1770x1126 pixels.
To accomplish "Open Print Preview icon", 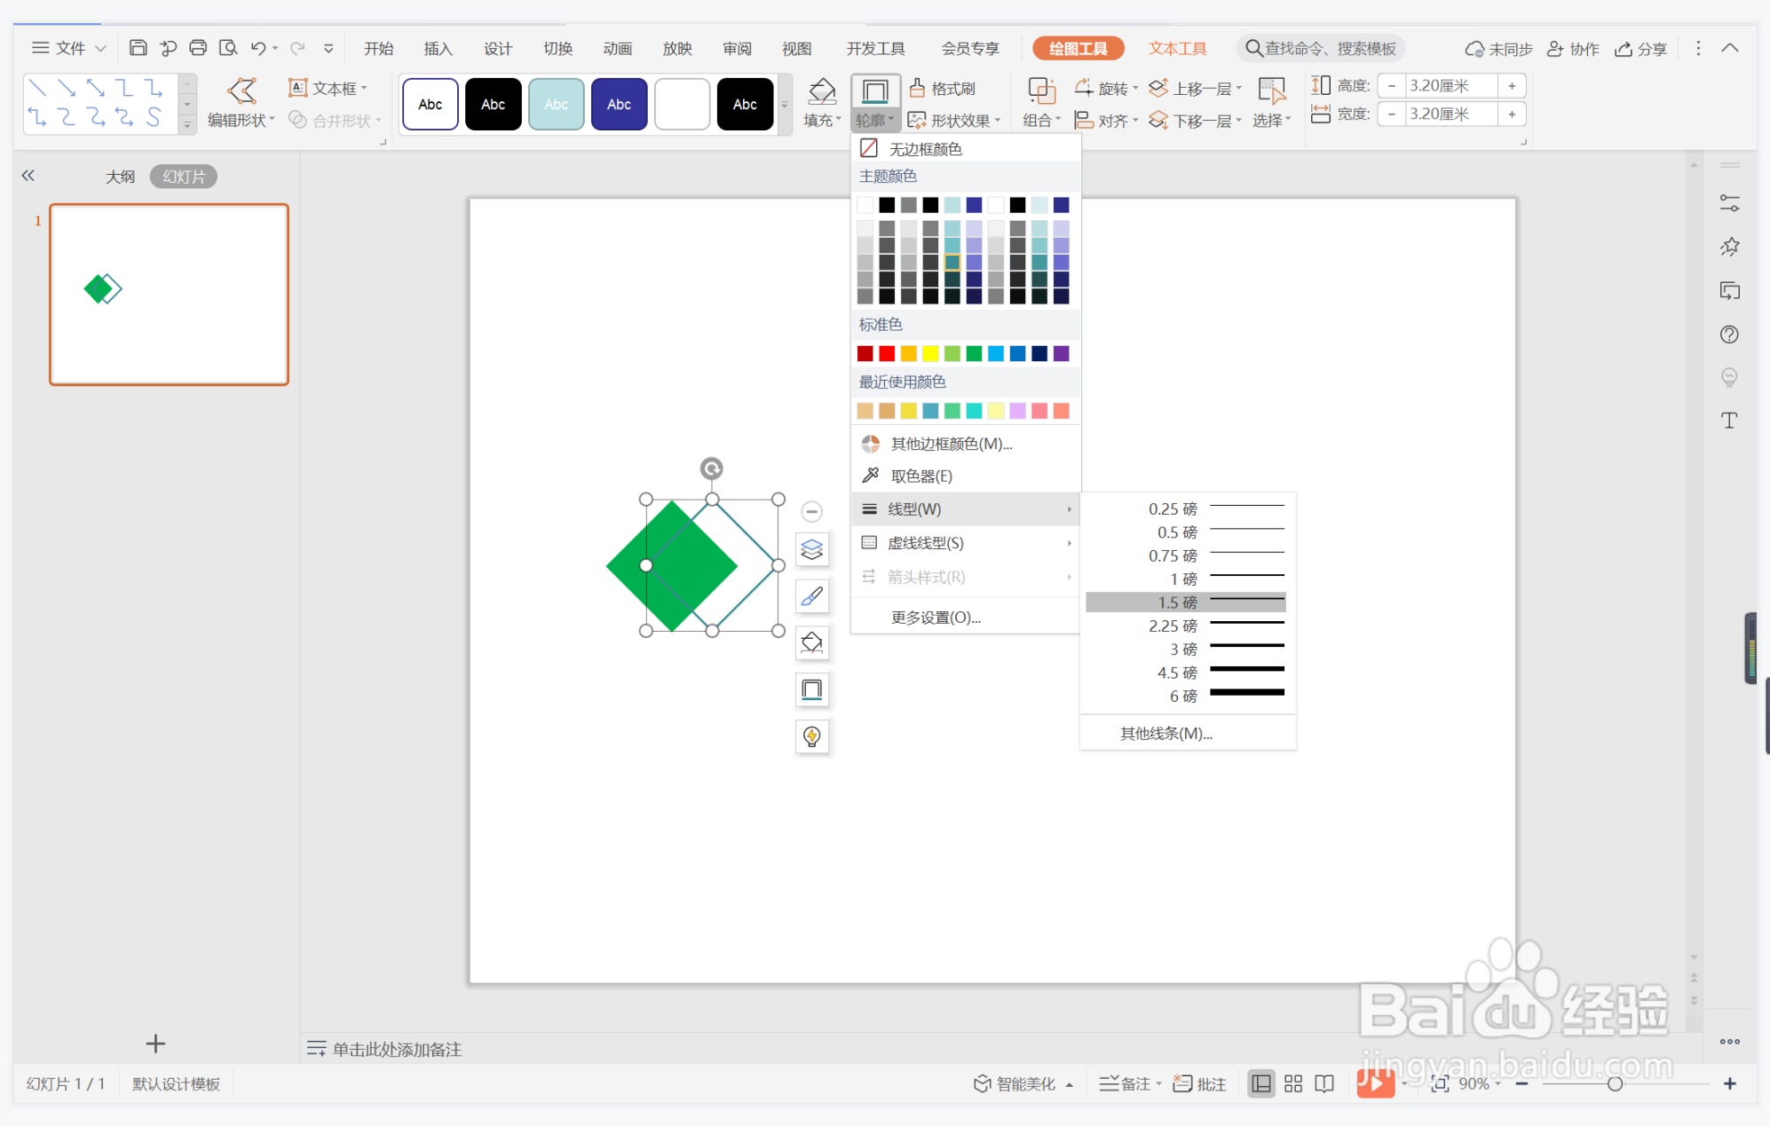I will click(x=228, y=48).
